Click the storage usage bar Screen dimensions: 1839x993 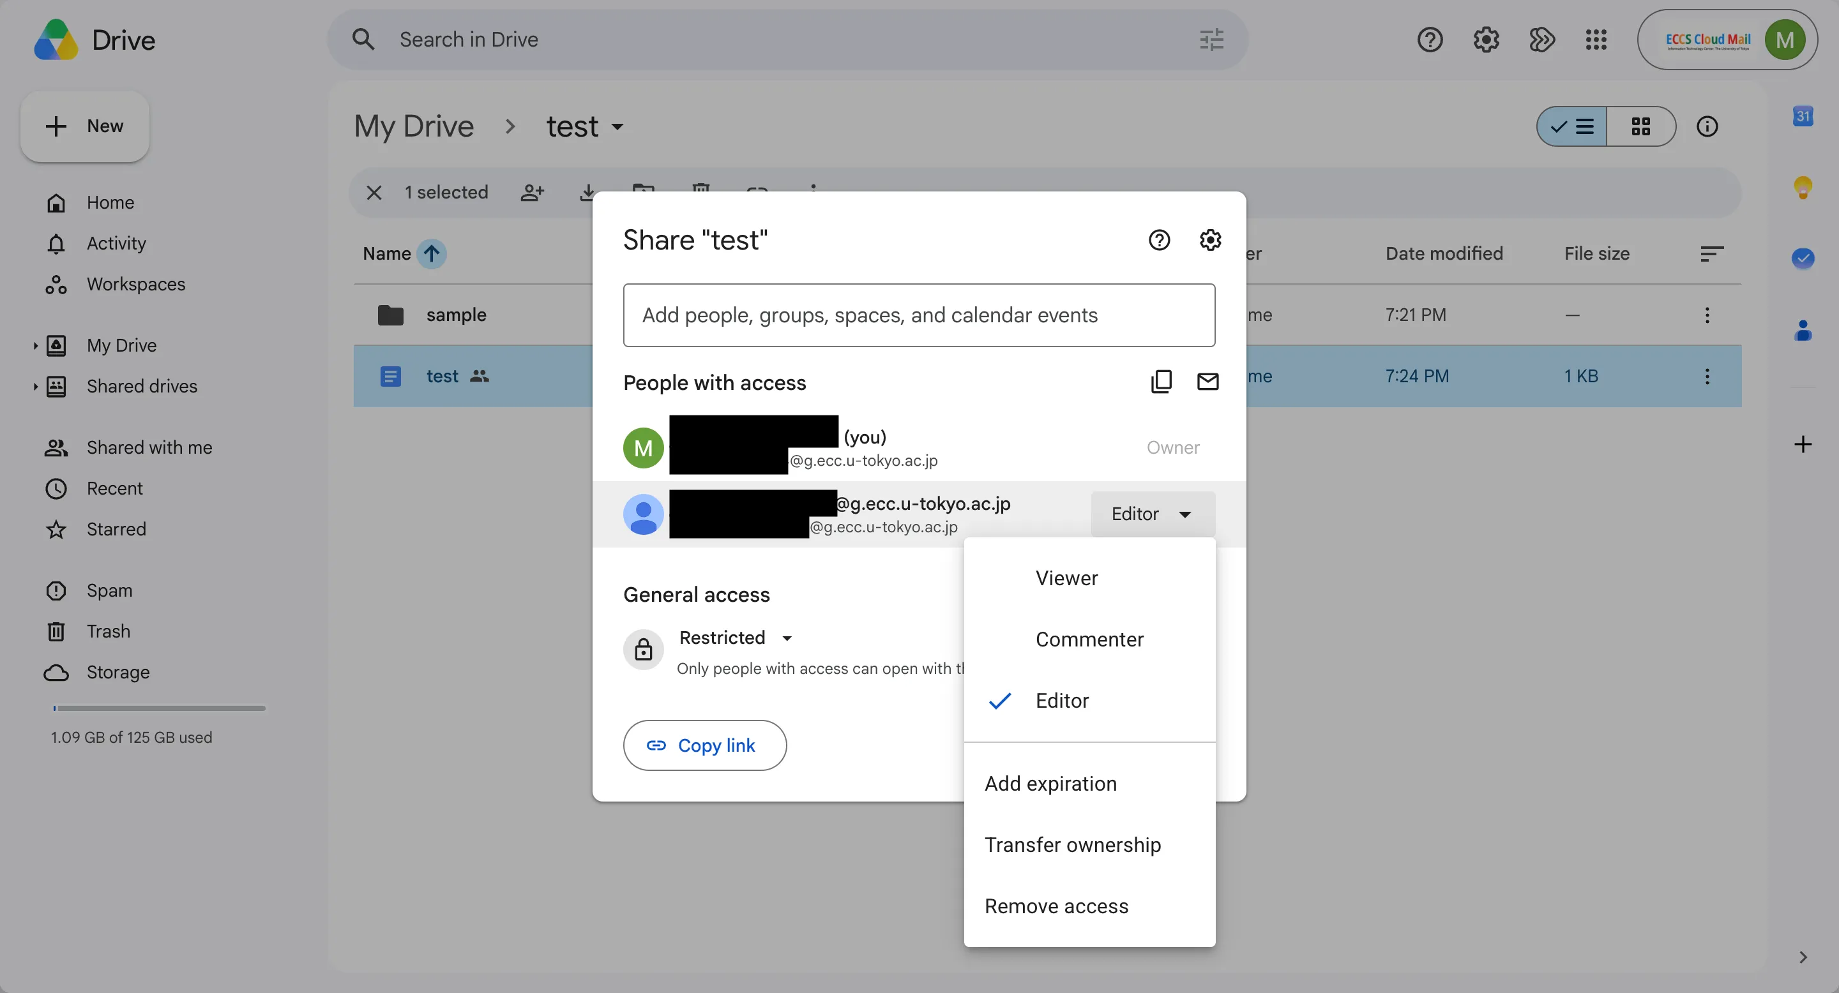[158, 708]
